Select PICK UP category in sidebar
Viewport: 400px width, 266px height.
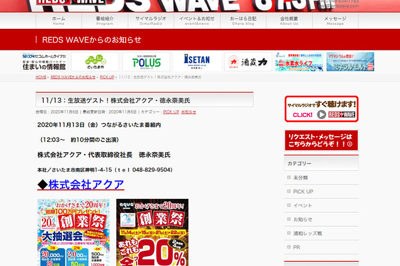pyautogui.click(x=303, y=192)
